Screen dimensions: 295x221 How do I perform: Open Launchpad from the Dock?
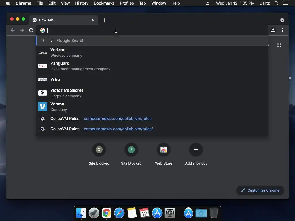click(x=94, y=213)
